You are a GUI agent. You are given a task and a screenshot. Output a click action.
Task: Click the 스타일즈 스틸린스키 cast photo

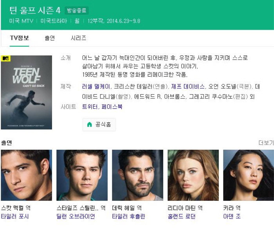pos(82,175)
